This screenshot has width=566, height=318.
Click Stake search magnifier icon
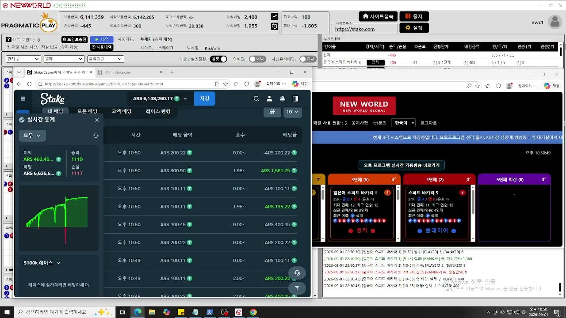256,98
